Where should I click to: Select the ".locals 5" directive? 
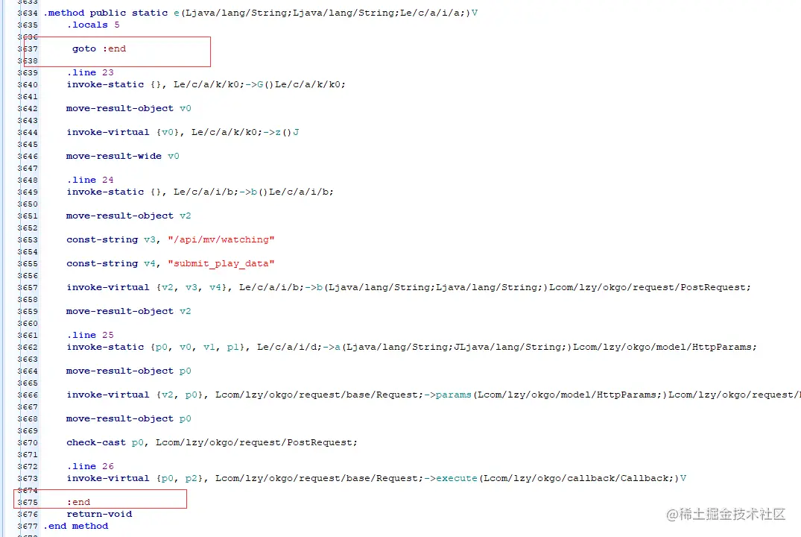93,25
